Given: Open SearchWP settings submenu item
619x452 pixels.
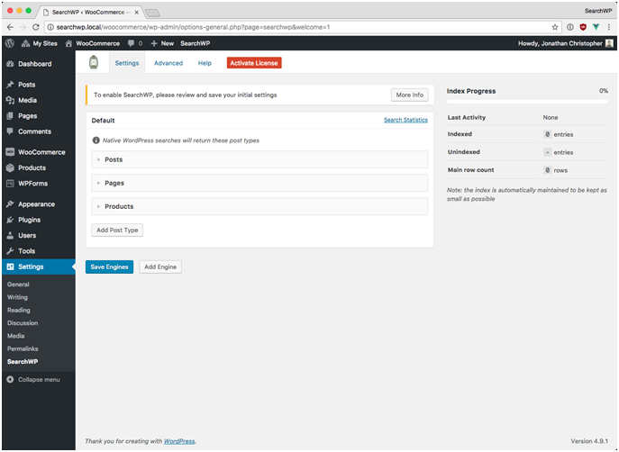Looking at the screenshot, I should point(23,362).
